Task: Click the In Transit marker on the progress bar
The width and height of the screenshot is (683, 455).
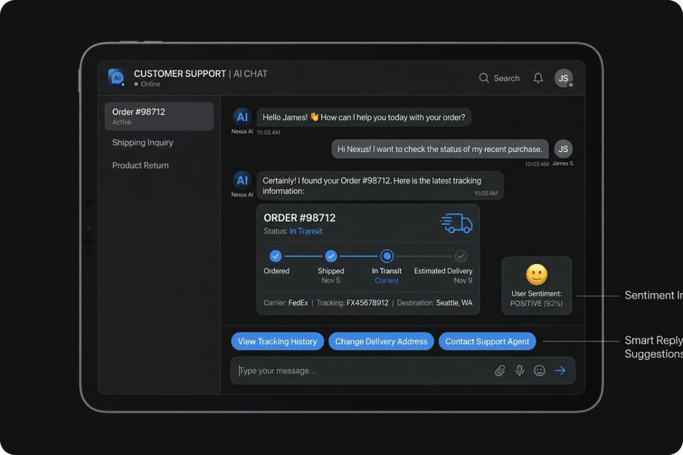Action: [386, 256]
